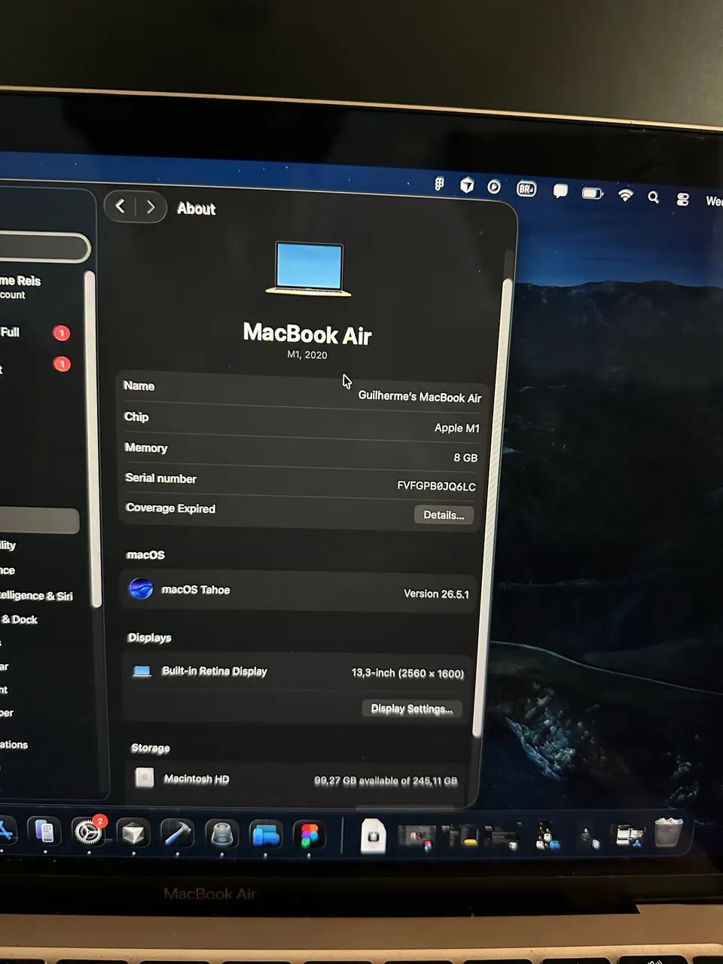The height and width of the screenshot is (964, 723).
Task: Go forward with the right chevron
Action: (x=151, y=207)
